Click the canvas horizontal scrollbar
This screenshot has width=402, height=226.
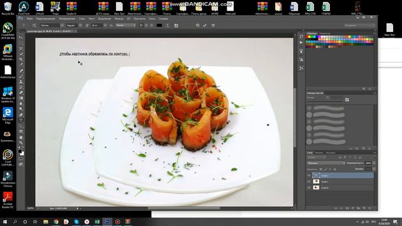pyautogui.click(x=184, y=208)
